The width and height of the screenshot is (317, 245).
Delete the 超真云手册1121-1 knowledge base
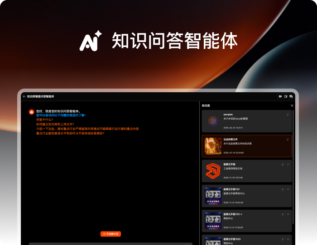pyautogui.click(x=288, y=214)
